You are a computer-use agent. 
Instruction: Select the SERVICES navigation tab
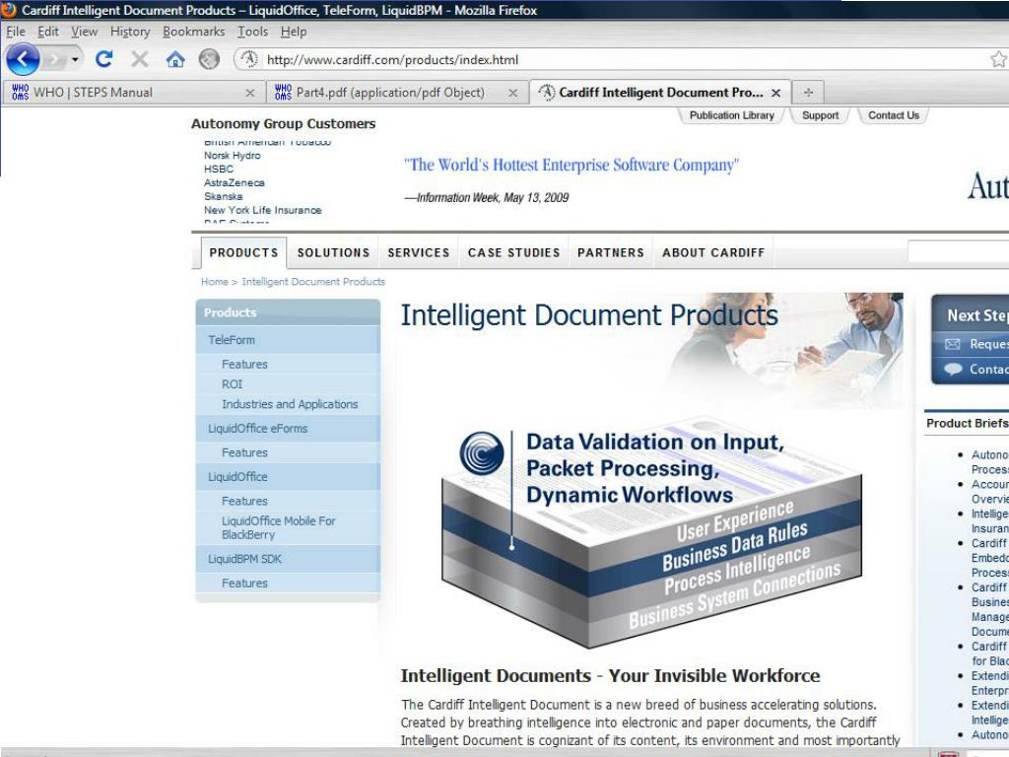coord(418,252)
